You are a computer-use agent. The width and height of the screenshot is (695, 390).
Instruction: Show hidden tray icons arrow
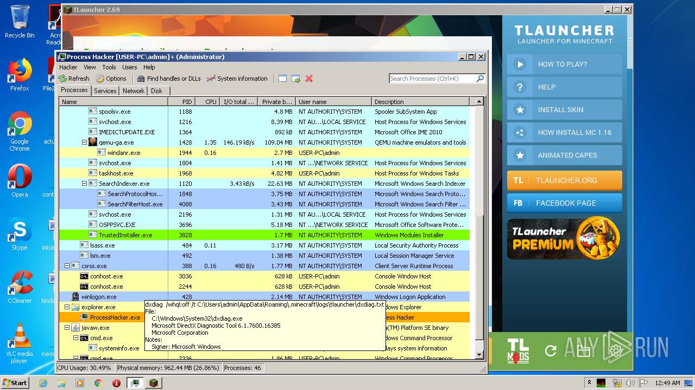tap(590, 383)
